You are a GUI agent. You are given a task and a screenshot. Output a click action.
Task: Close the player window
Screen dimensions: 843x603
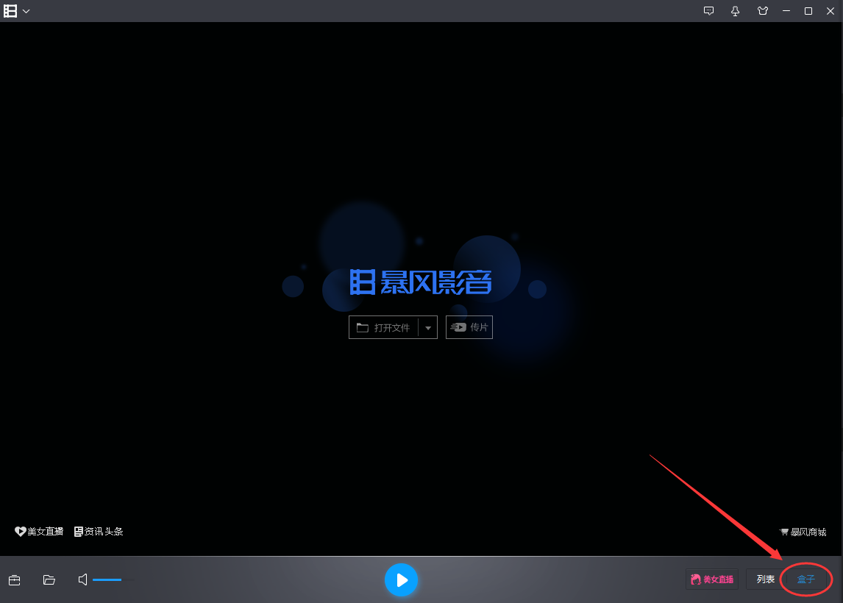pyautogui.click(x=830, y=11)
